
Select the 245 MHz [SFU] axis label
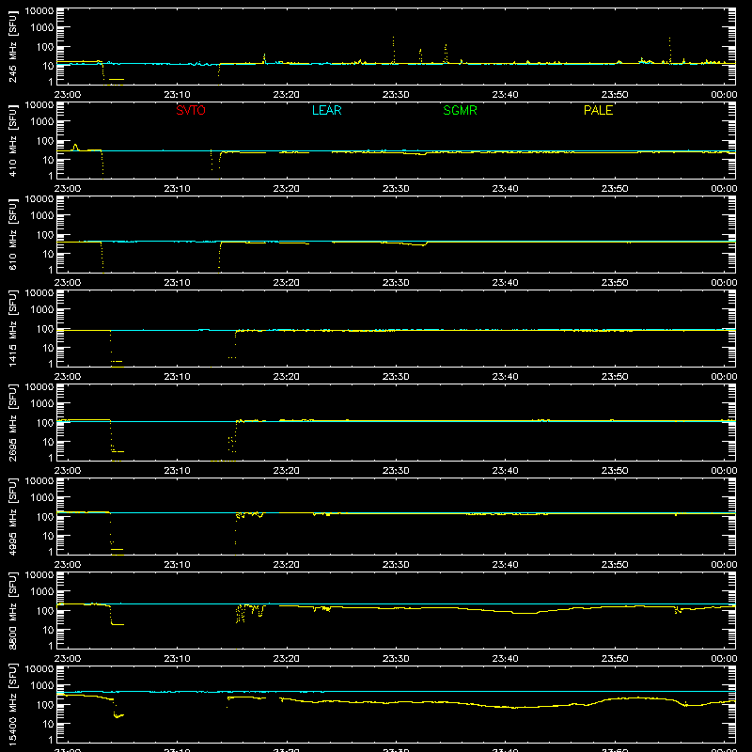(12, 46)
